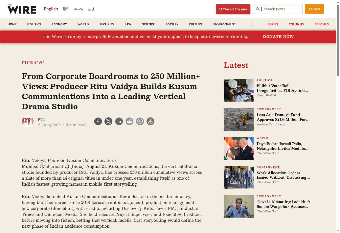340x233 pixels.
Task: Open the Loss And Damage Fund article
Action: [x=282, y=117]
